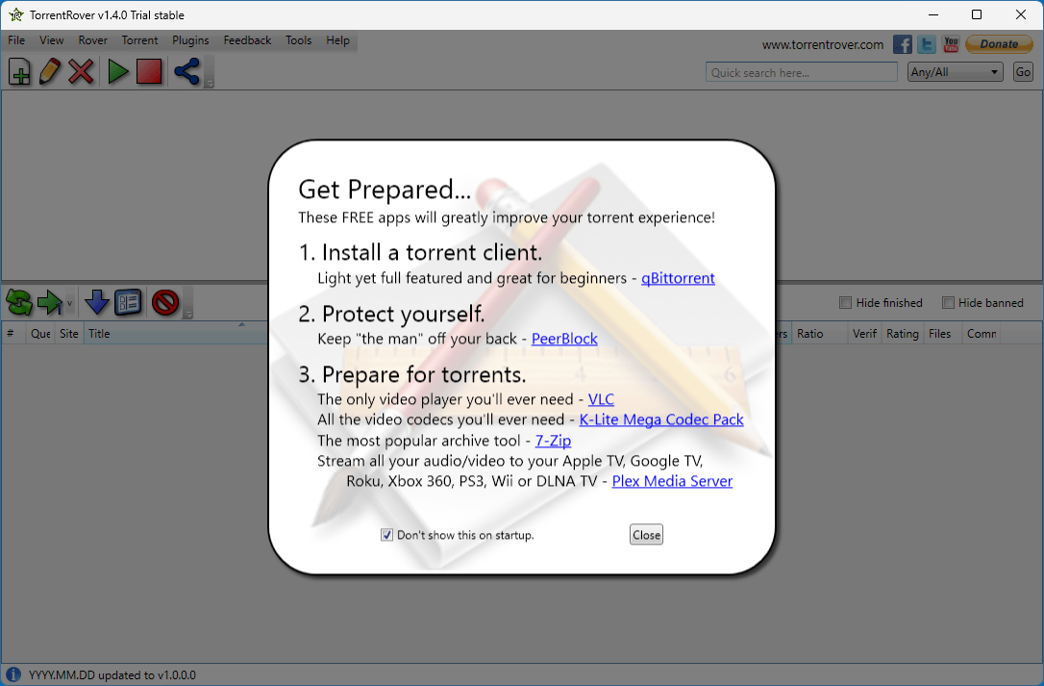Uncheck Don't show this on startup

click(386, 535)
